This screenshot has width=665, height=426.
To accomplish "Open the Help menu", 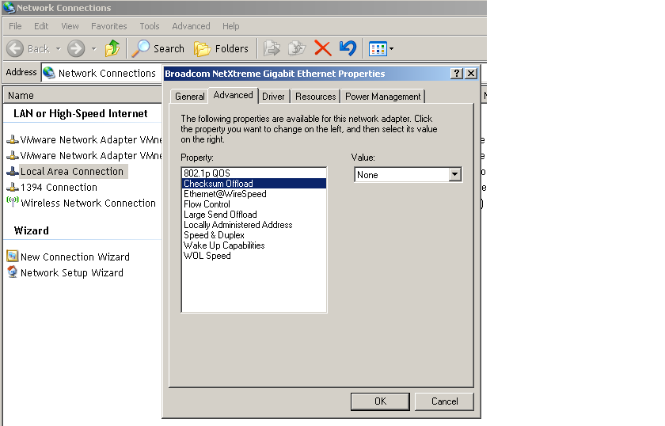I will (x=231, y=26).
